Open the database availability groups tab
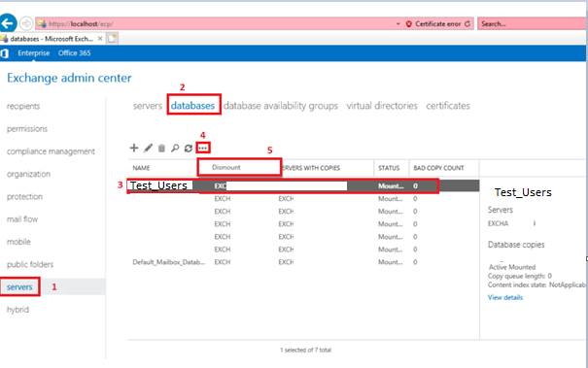Screen dimensions: 588x368 coord(281,106)
